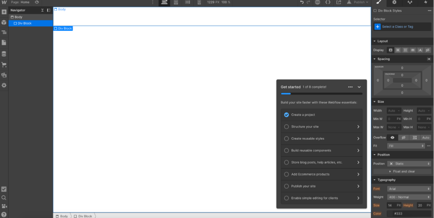Set overflow to Hidden
This screenshot has width=434, height=218.
coord(403,137)
